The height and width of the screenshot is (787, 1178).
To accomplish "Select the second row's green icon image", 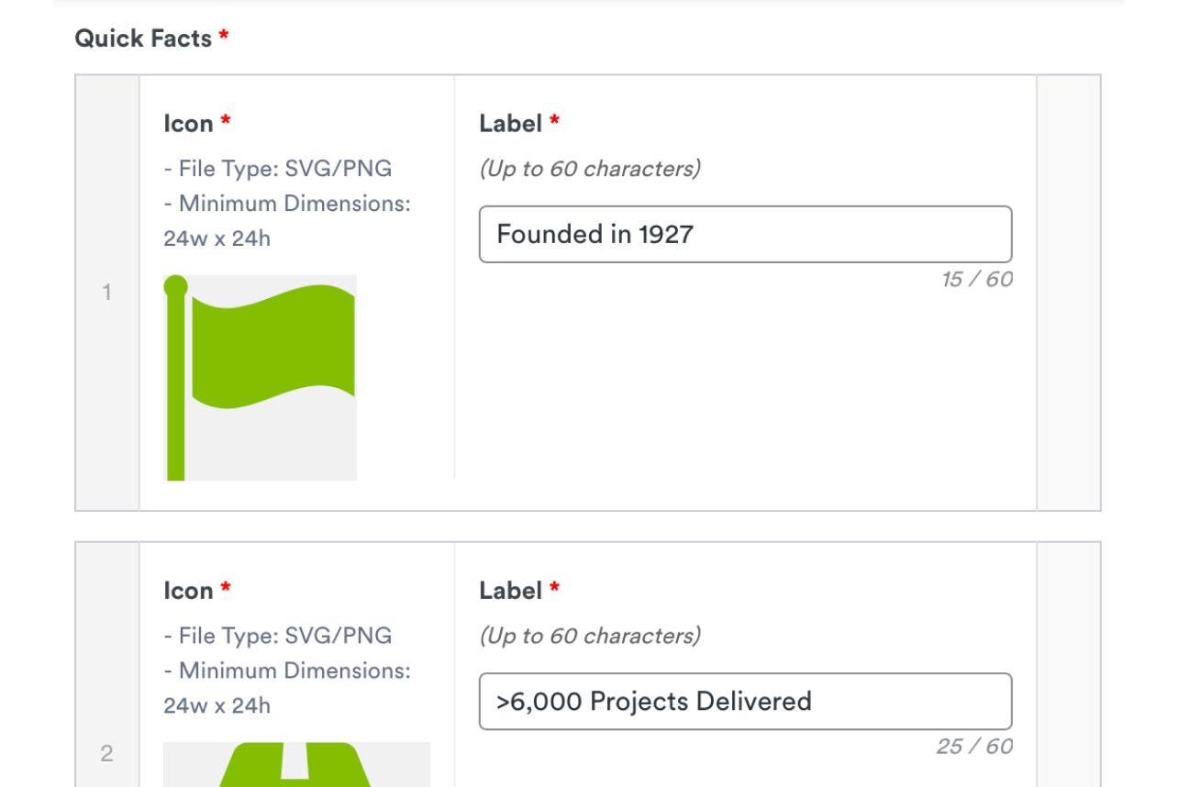I will coord(296,765).
